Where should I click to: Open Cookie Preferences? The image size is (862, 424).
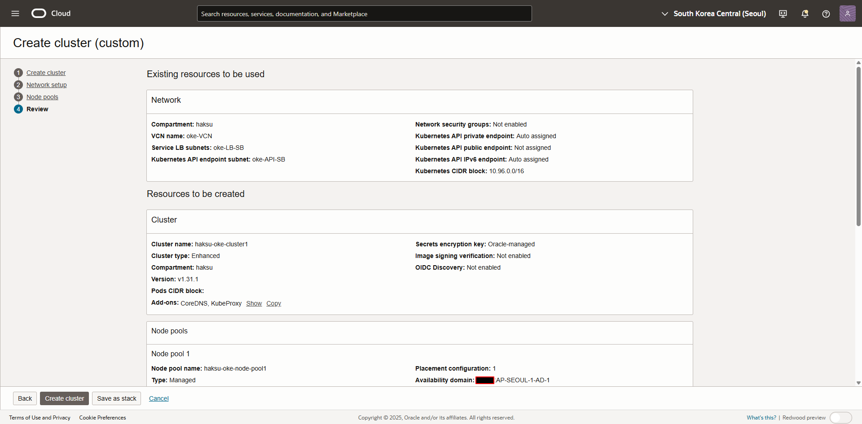pyautogui.click(x=102, y=418)
